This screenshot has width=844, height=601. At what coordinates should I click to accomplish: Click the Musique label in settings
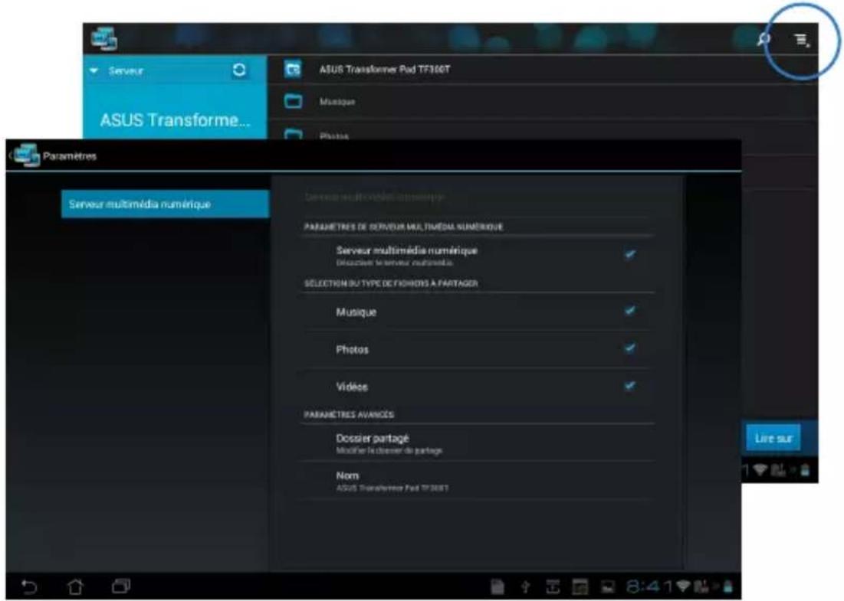356,312
